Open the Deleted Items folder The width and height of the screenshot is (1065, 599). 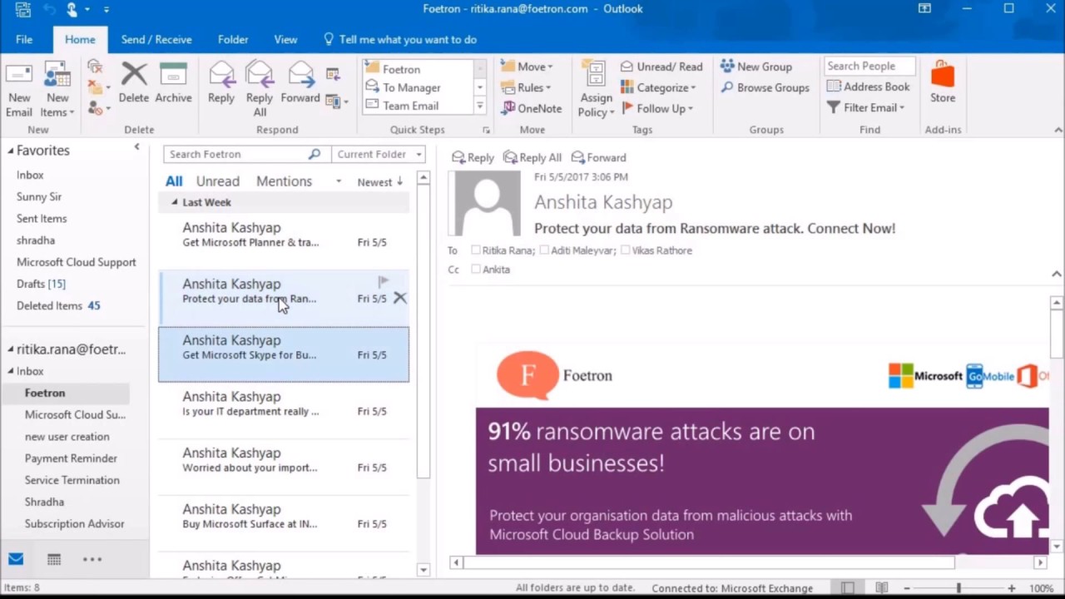click(x=58, y=305)
